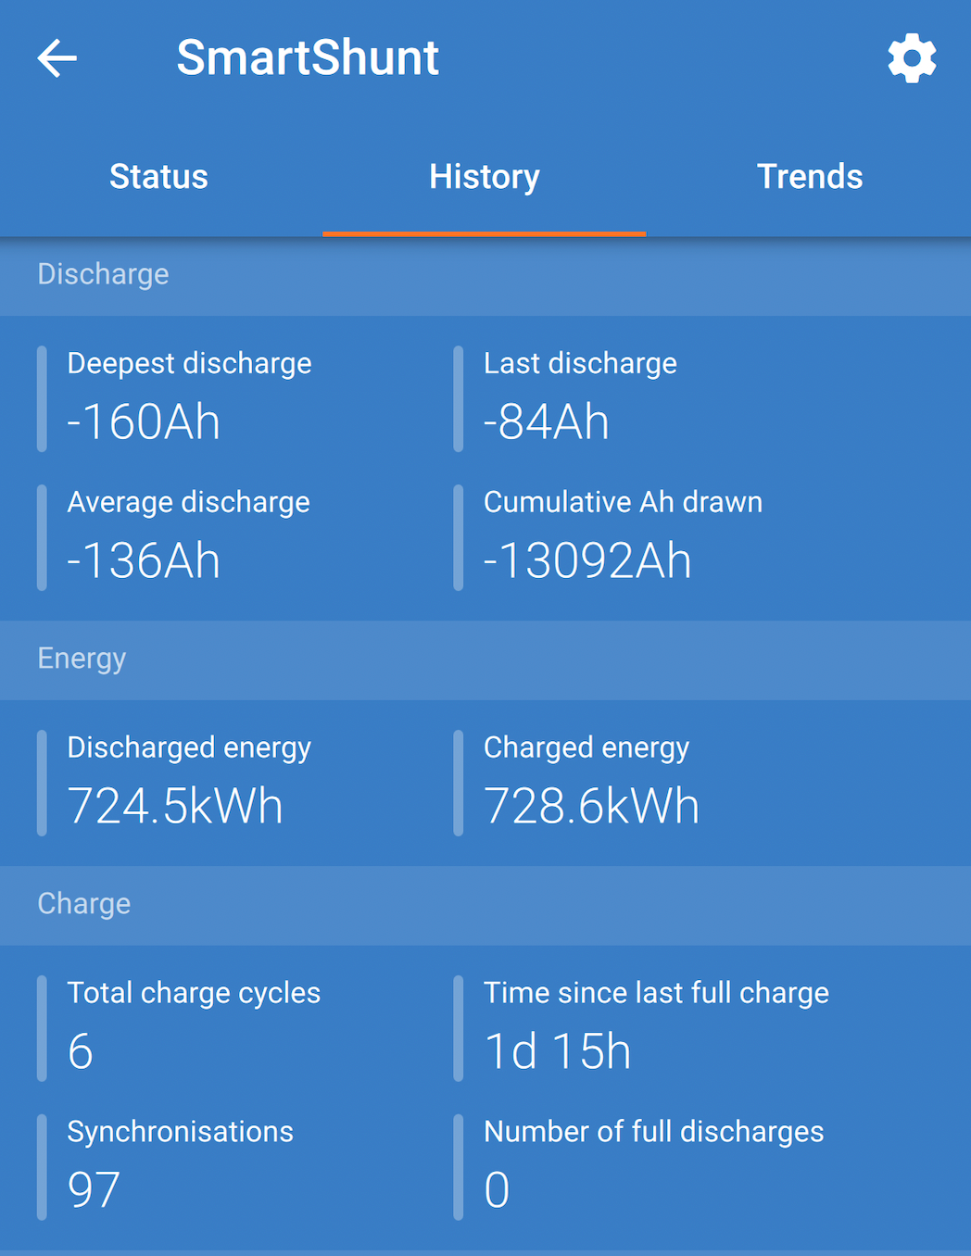Viewport: 971px width, 1256px height.
Task: Select the Average discharge label
Action: 188,502
